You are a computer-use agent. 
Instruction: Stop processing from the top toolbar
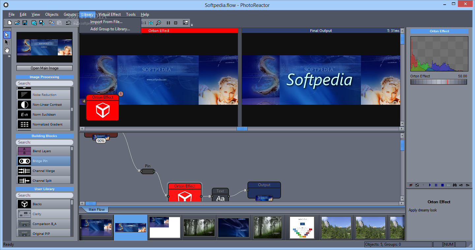point(176,23)
